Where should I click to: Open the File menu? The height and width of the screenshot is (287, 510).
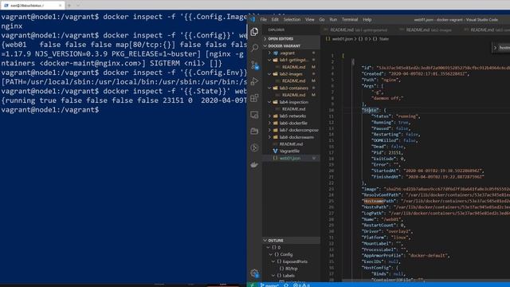[263, 19]
